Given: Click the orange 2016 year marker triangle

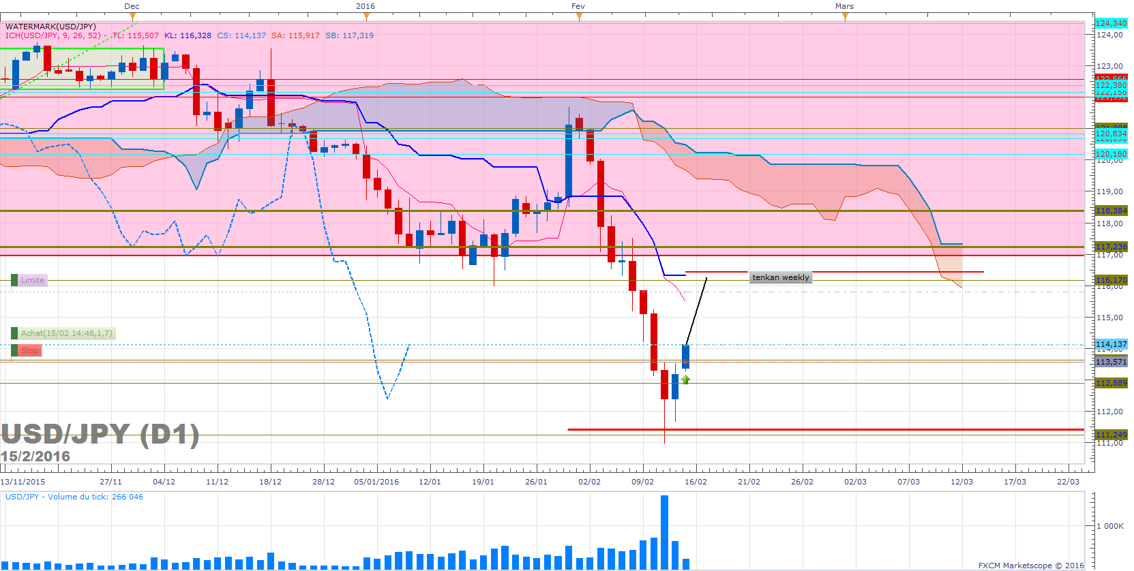Looking at the screenshot, I should 365,16.
